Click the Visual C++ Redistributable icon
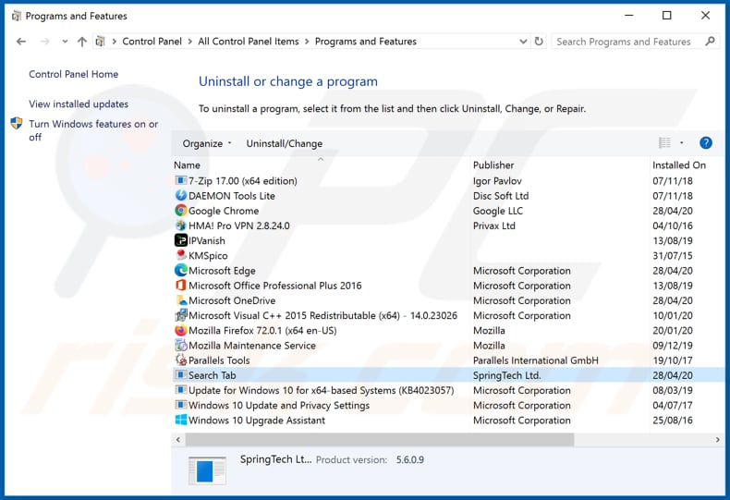The width and height of the screenshot is (730, 500). pos(180,315)
